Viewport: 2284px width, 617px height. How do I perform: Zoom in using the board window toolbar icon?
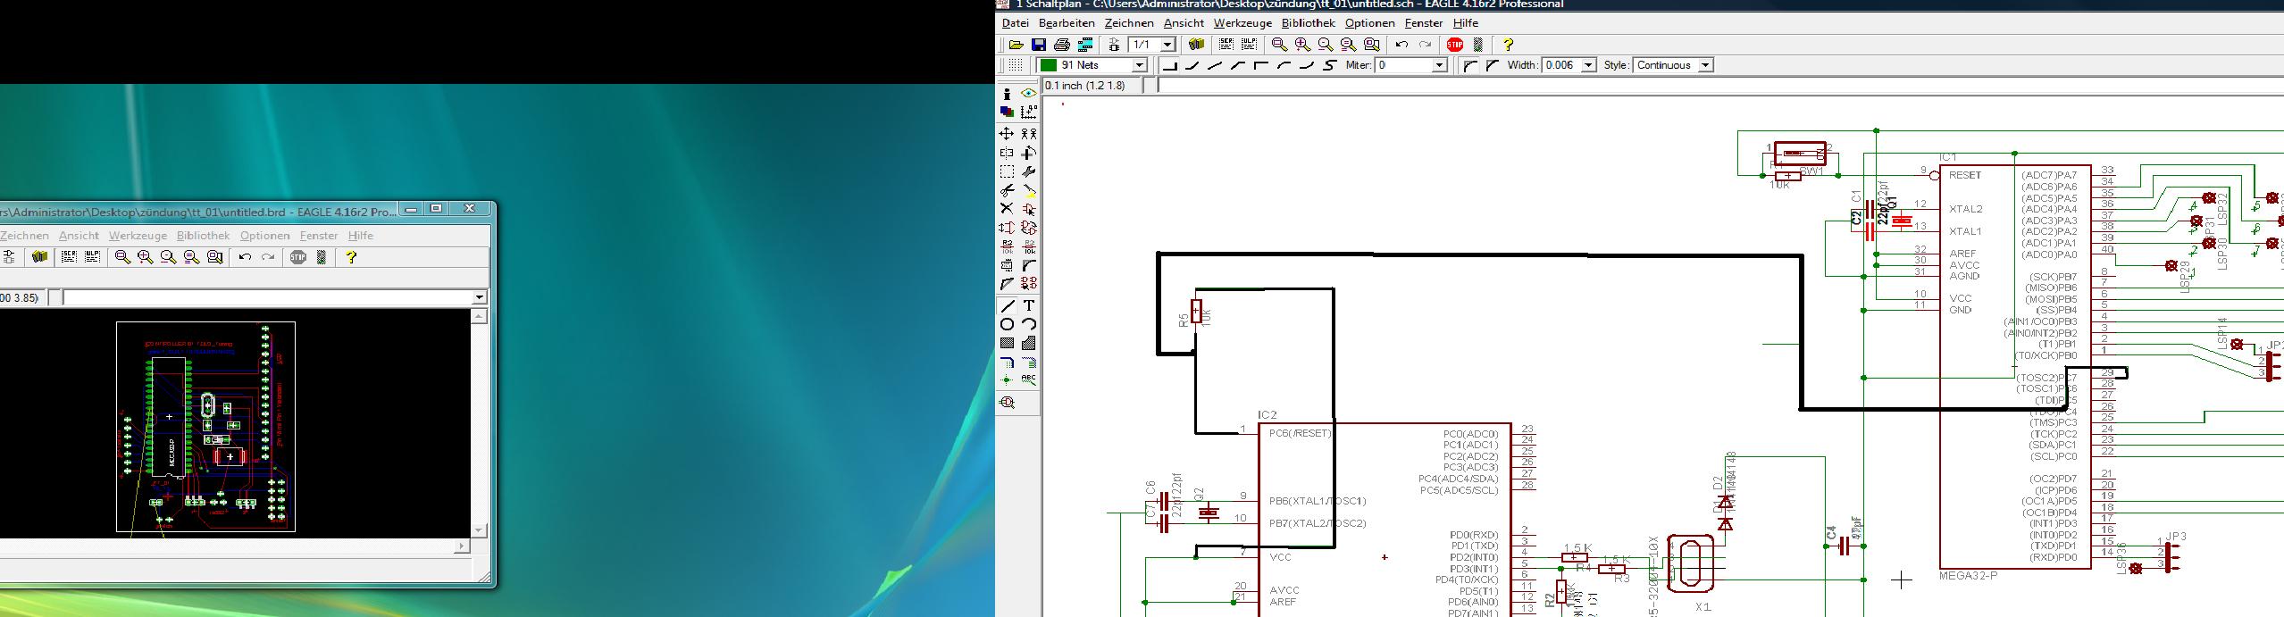[145, 257]
